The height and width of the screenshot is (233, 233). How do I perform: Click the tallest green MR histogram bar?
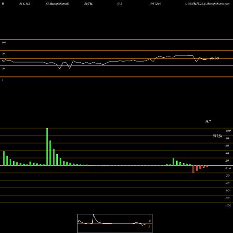[x=47, y=147]
